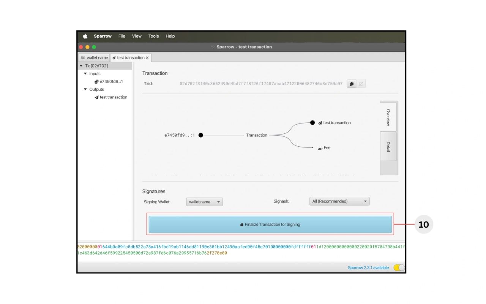Switch to the Detail side tab

point(388,147)
